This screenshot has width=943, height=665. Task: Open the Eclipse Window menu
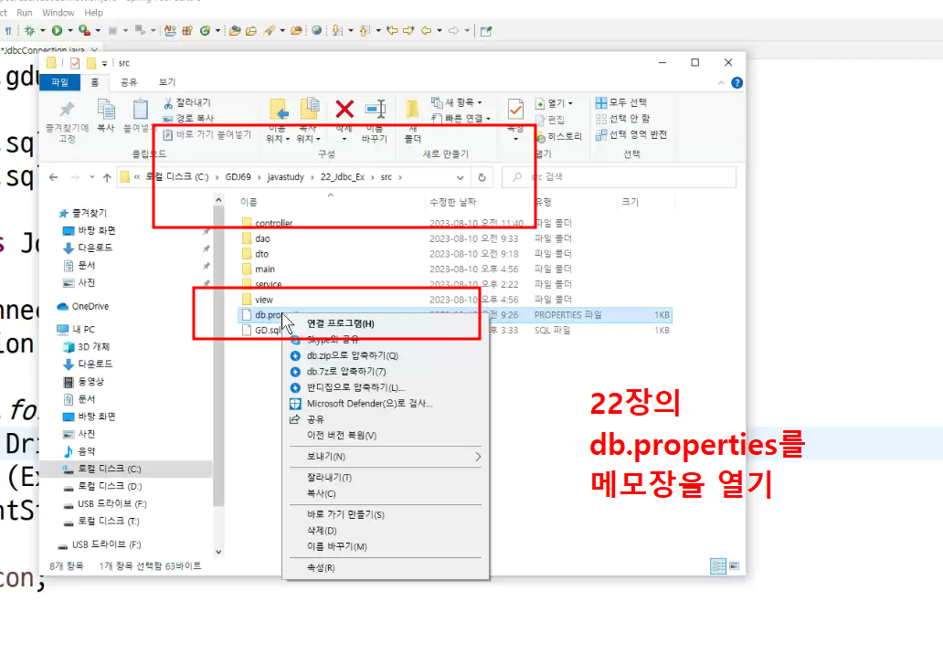point(58,13)
